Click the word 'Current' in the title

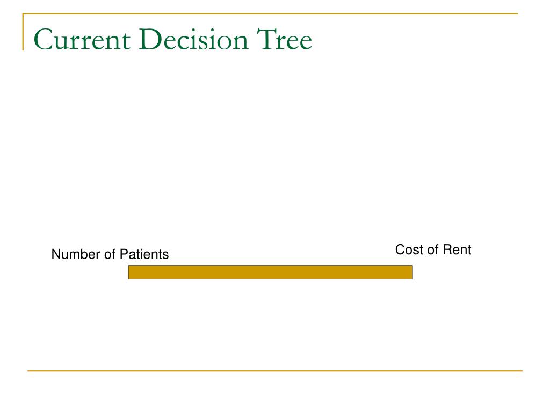click(82, 40)
